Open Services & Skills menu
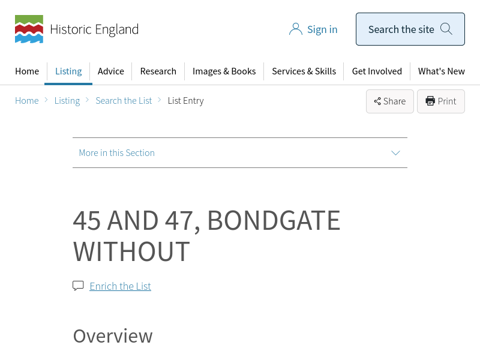Viewport: 480px width, 360px height. click(304, 71)
